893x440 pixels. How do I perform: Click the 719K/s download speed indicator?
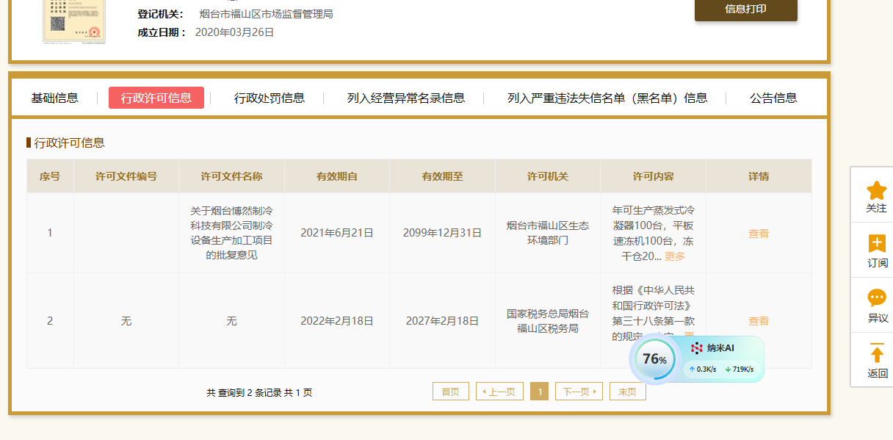tap(740, 369)
